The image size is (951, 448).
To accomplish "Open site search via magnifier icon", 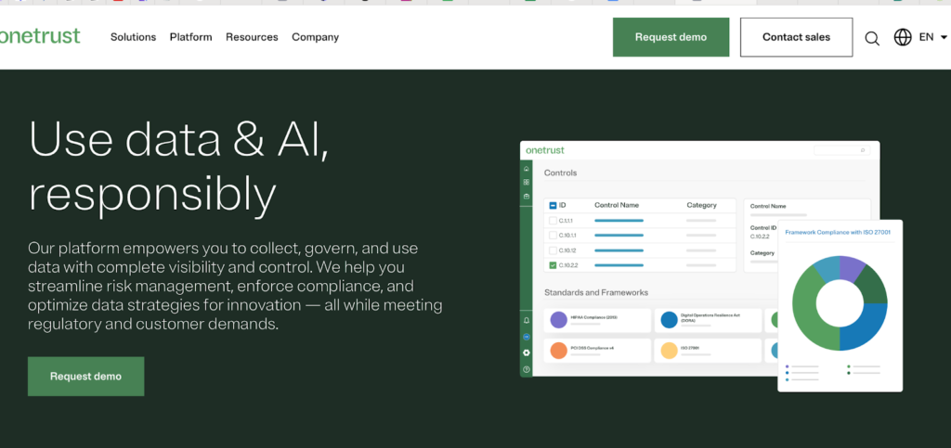I will point(872,38).
